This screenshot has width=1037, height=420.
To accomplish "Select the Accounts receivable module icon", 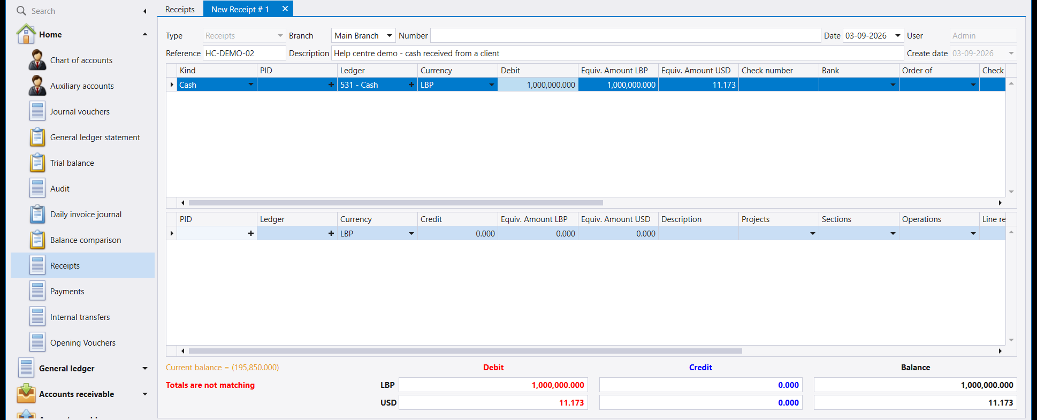I will [26, 394].
